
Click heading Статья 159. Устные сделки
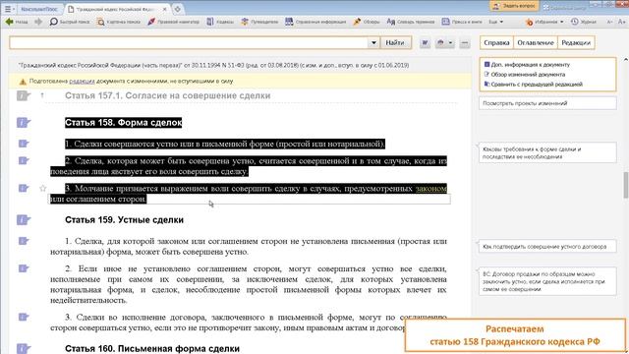tap(125, 220)
